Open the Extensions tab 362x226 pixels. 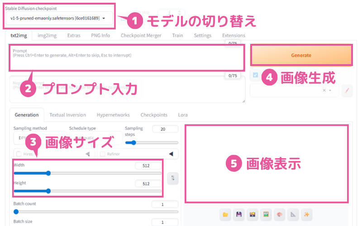(233, 36)
